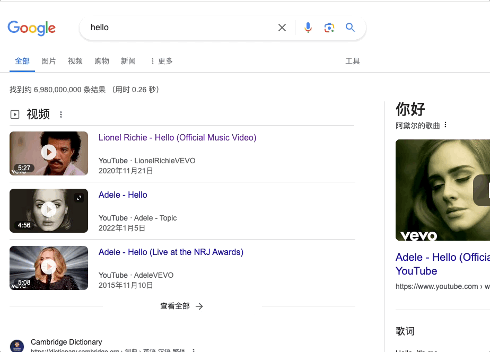Screen dimensions: 490x352
Task: Click the 歌词 lyrics heading
Action: pos(405,331)
